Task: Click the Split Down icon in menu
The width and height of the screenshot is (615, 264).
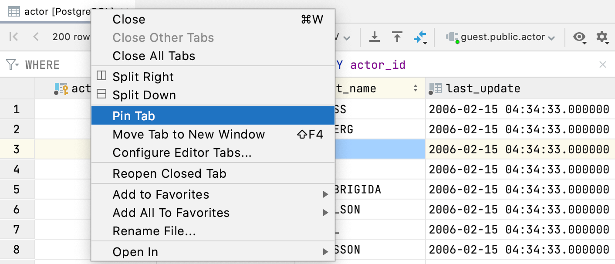Action: click(101, 95)
